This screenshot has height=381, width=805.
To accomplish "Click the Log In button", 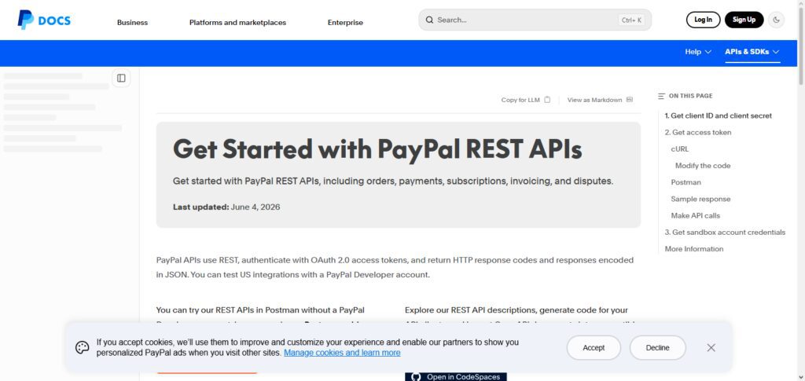I will pos(703,20).
